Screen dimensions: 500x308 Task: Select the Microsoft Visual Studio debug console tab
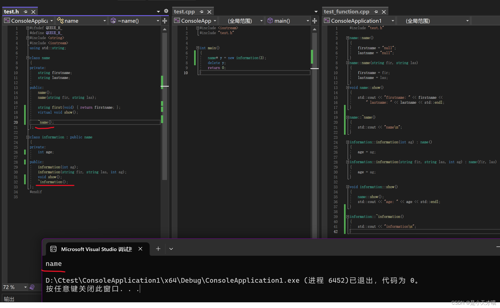coord(96,249)
